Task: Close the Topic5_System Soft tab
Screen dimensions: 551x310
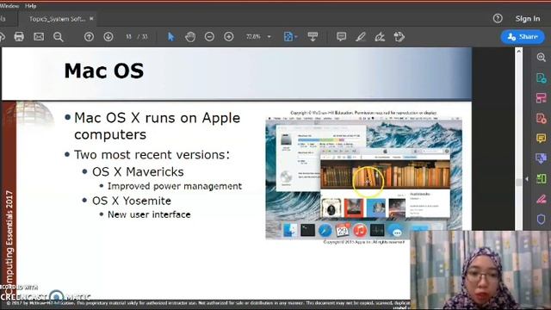Action: click(91, 19)
